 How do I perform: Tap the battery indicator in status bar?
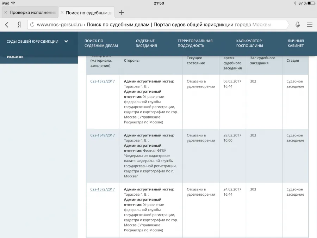pyautogui.click(x=311, y=3)
